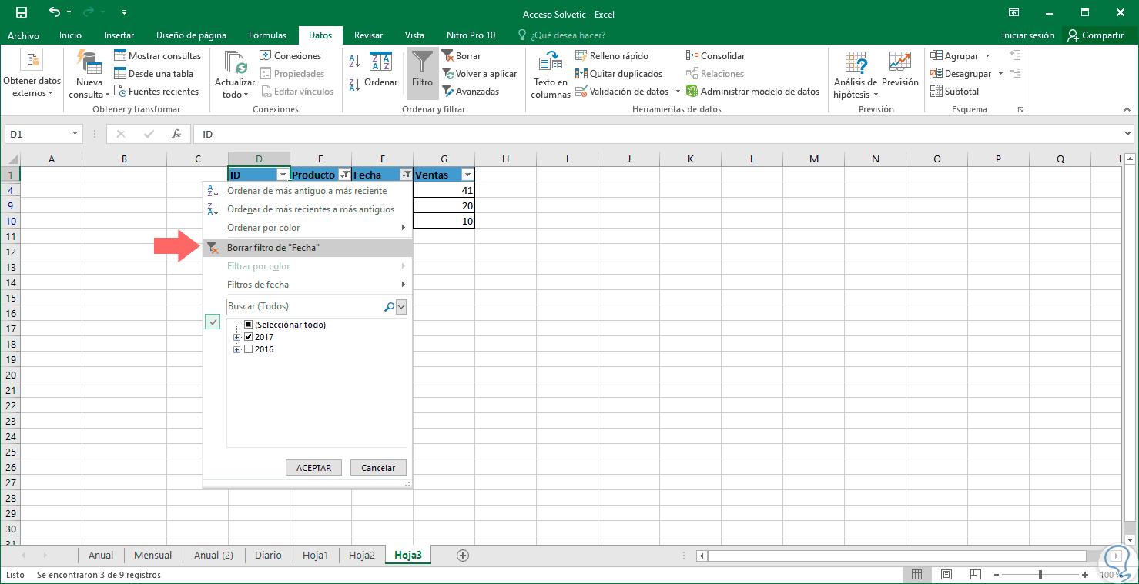Open Administrar modelo de datos

pos(752,92)
